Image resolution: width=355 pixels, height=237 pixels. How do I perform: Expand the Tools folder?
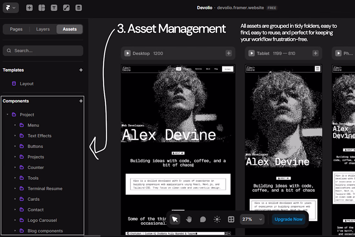click(15, 178)
